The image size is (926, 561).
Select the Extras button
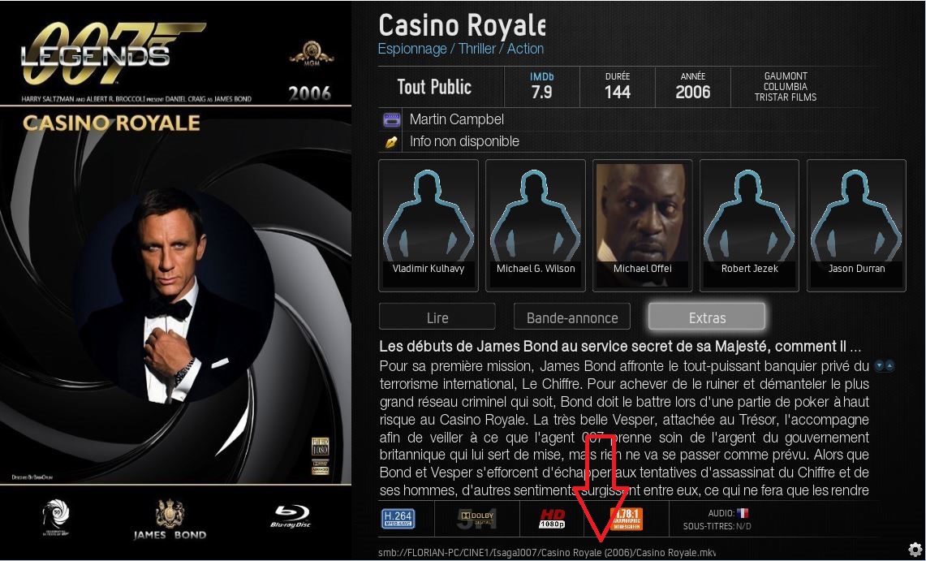coord(707,317)
